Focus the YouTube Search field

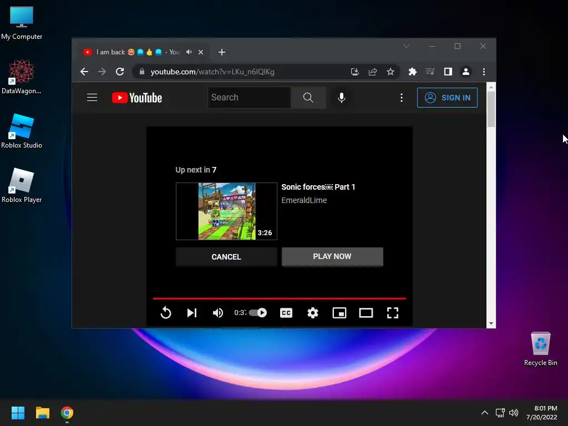[249, 98]
